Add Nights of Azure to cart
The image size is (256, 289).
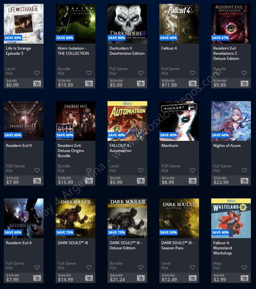tap(244, 181)
